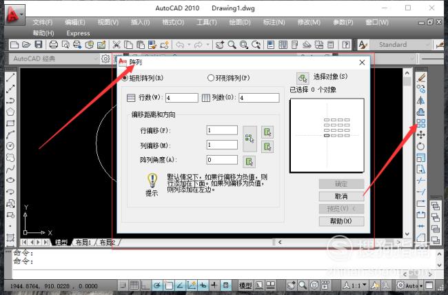This screenshot has width=448, height=295.
Task: Click the 帮助(H) button in dialog
Action: (x=341, y=221)
